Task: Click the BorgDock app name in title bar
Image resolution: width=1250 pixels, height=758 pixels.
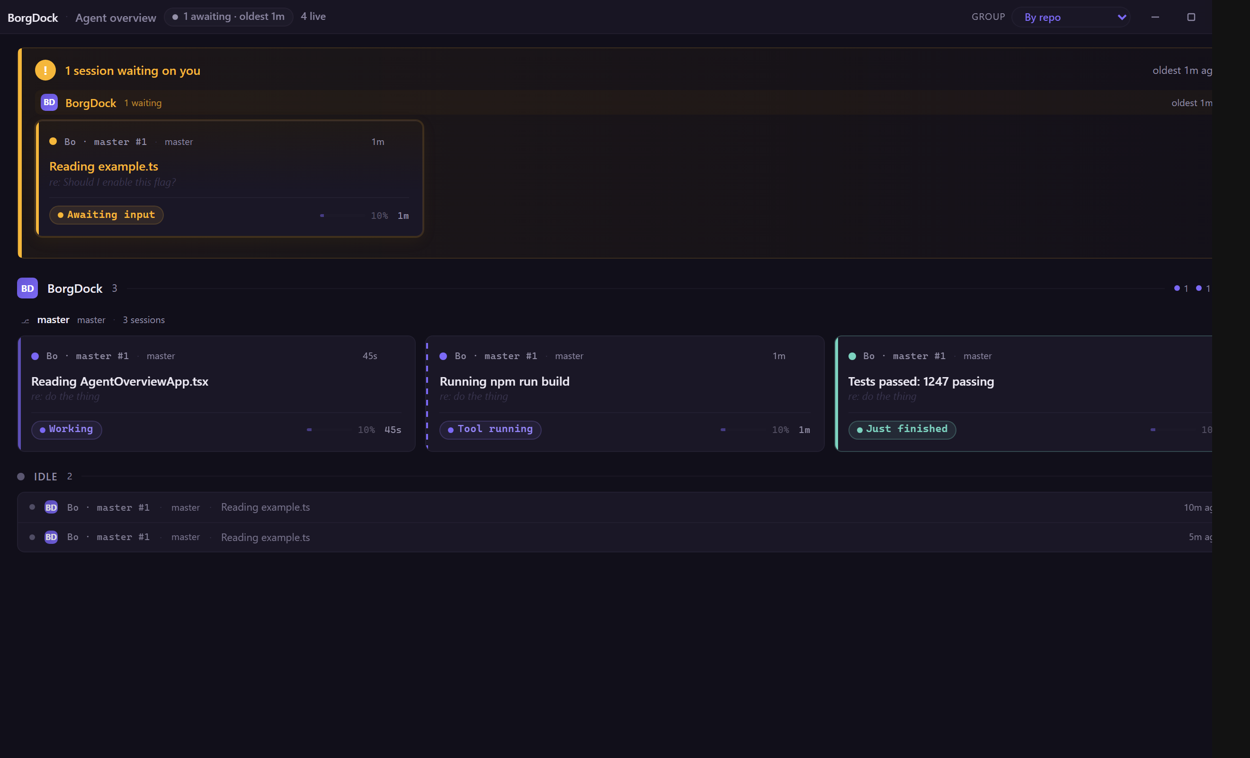Action: point(33,18)
